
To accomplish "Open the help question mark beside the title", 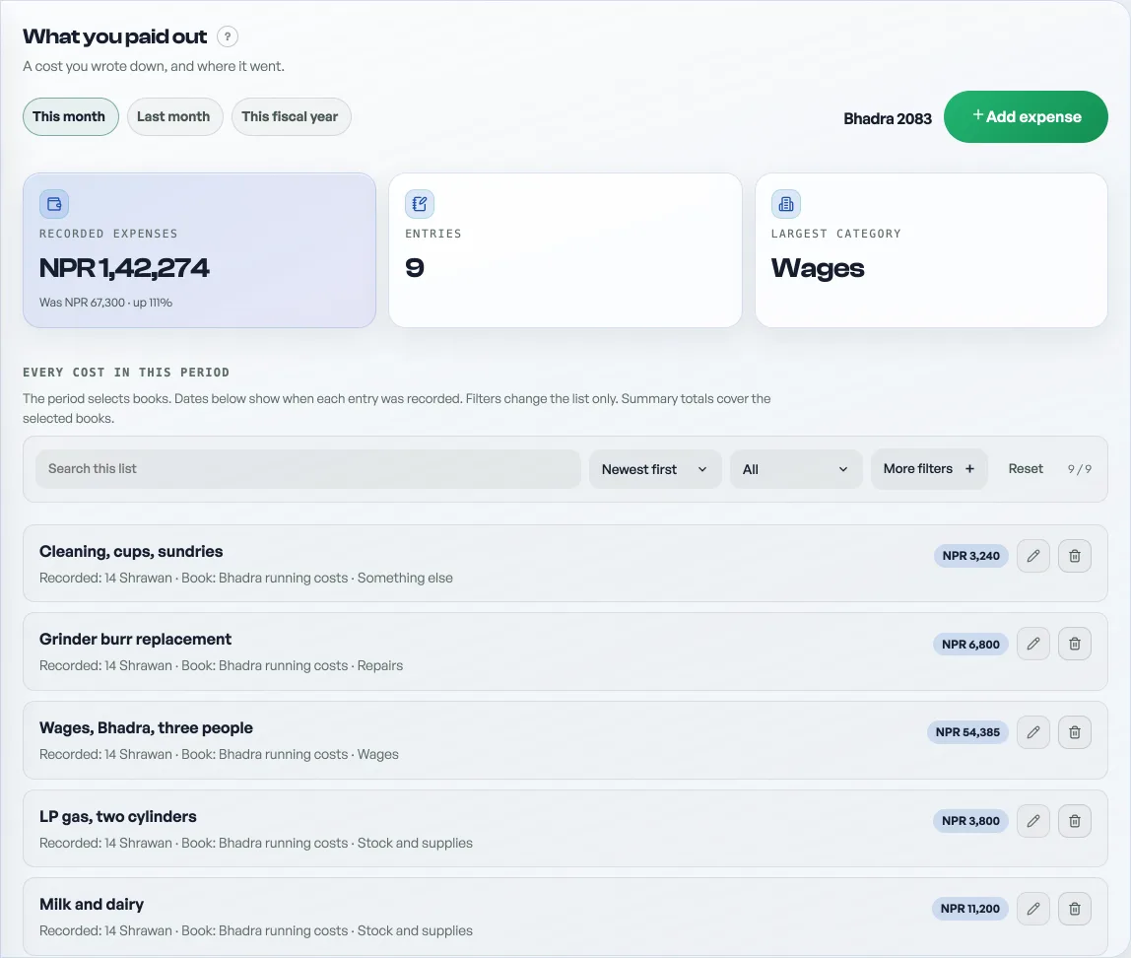I will (228, 36).
